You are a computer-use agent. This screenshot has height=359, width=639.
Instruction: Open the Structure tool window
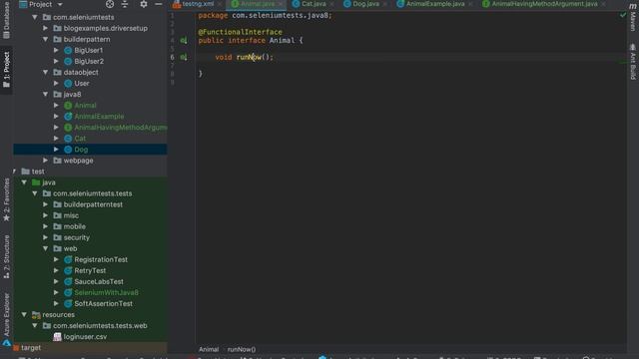[x=6, y=257]
